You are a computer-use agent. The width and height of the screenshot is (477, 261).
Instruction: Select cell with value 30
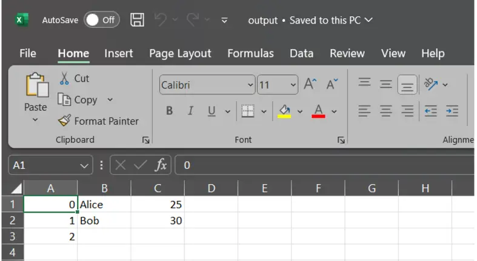(x=158, y=220)
